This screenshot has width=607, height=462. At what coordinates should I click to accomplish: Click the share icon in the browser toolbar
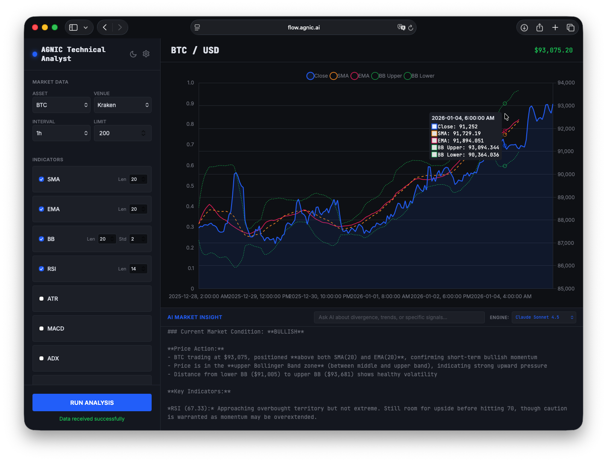540,27
